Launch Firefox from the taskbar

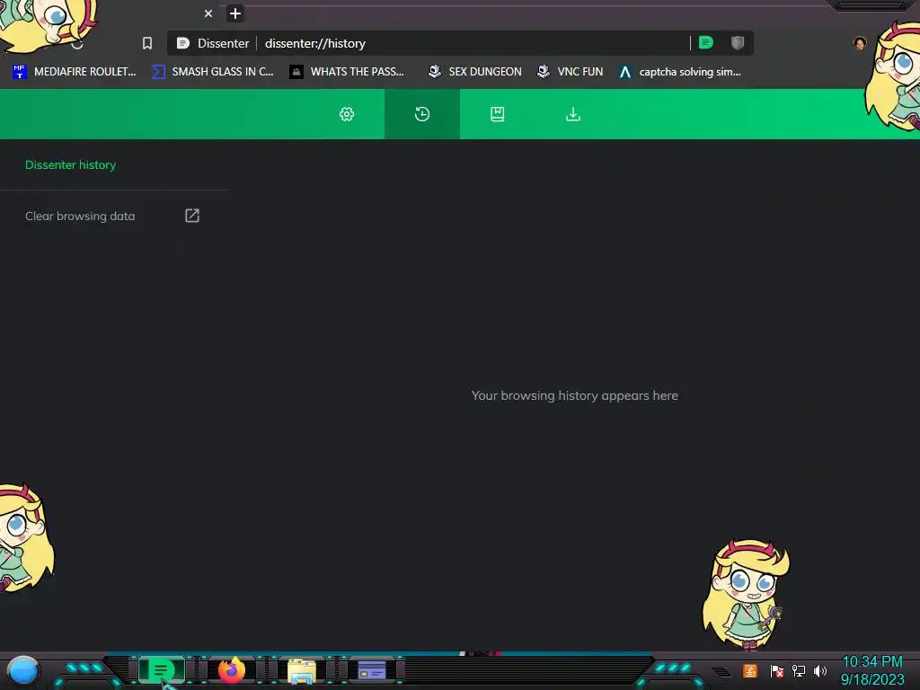(x=232, y=670)
